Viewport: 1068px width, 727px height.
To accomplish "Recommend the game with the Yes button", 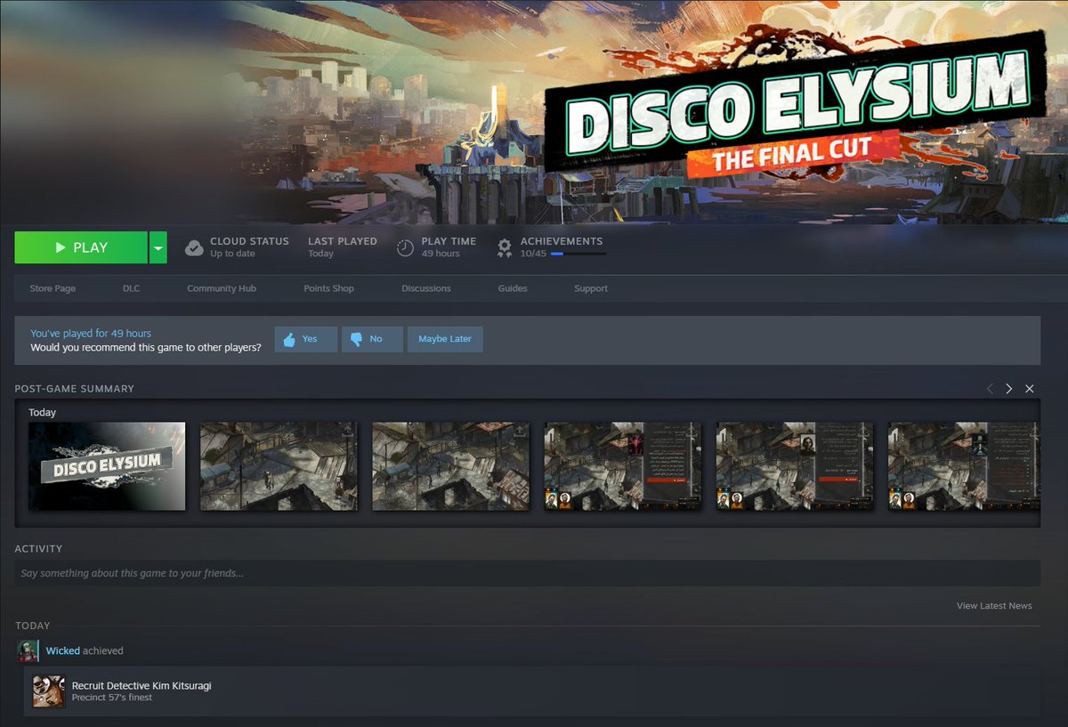I will 306,339.
